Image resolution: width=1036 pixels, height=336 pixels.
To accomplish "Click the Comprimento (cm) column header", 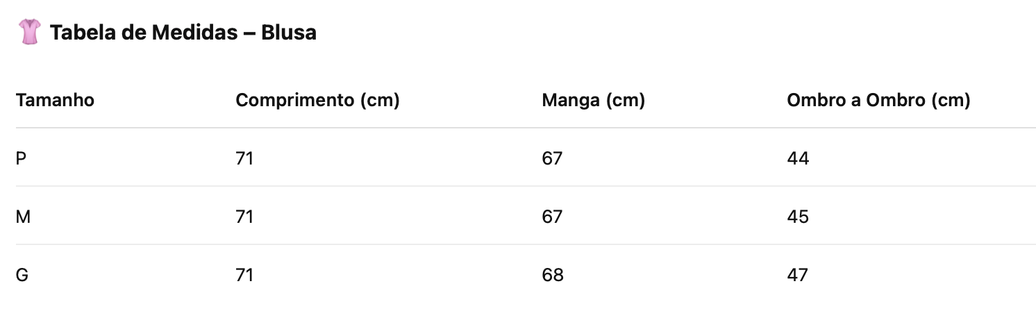I will [x=317, y=100].
